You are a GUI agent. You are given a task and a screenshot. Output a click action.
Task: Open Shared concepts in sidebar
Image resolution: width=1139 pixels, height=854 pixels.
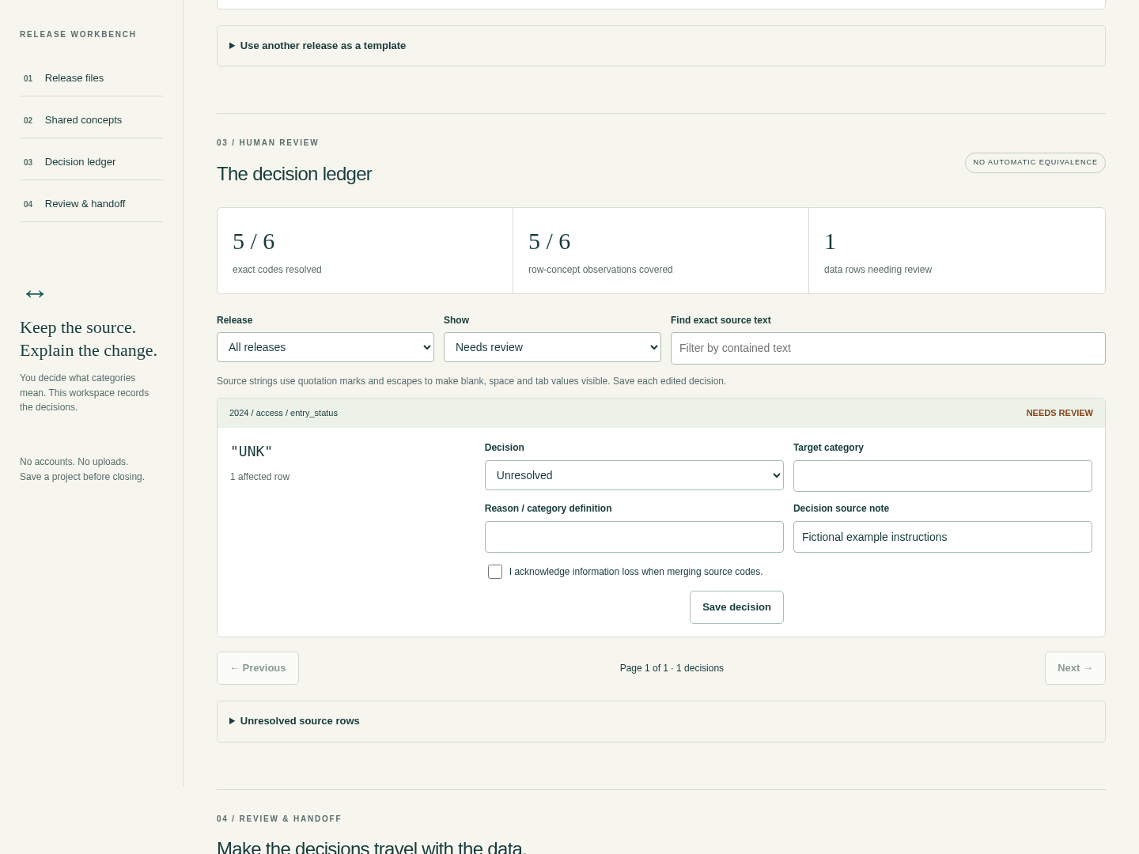(x=91, y=120)
